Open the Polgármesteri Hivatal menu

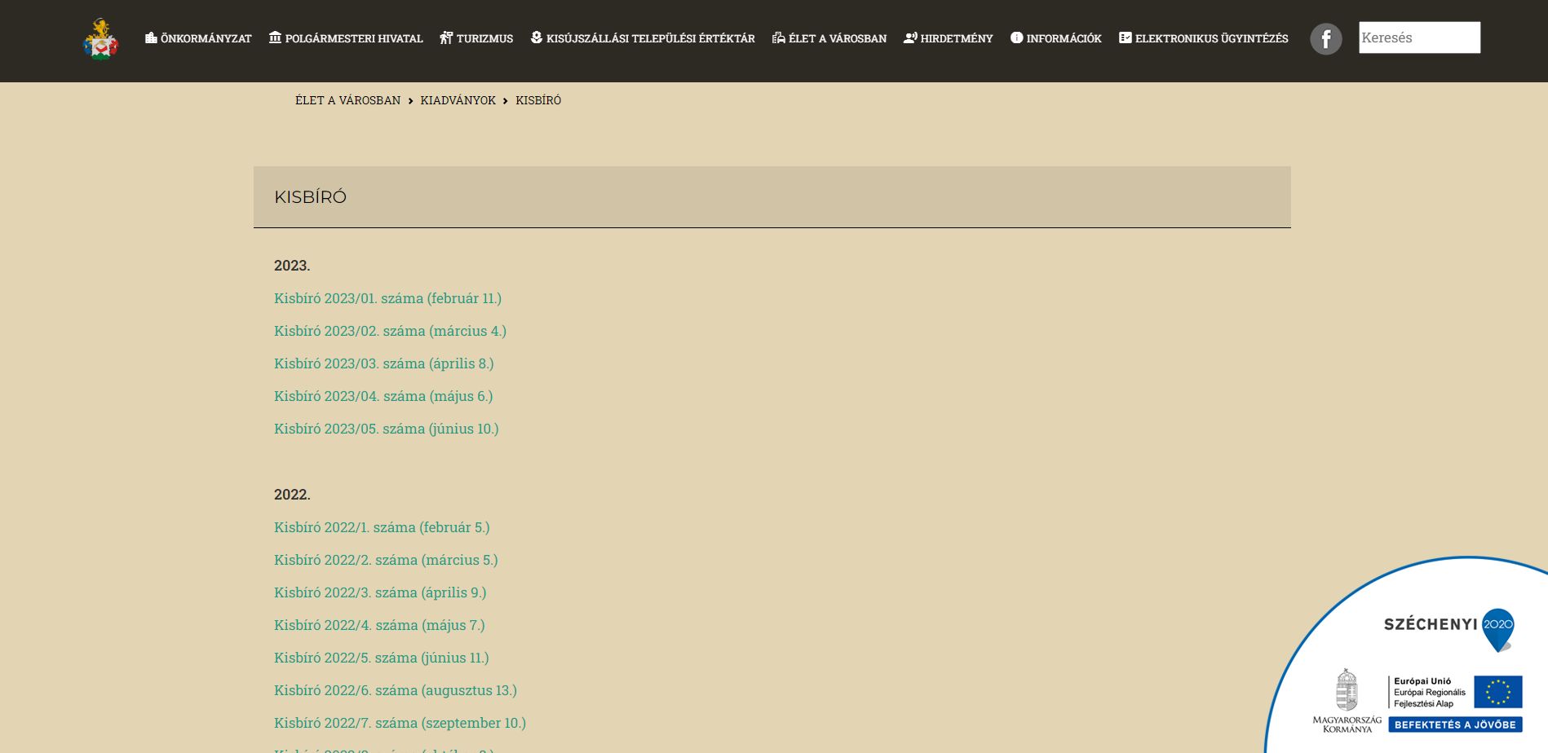point(354,38)
